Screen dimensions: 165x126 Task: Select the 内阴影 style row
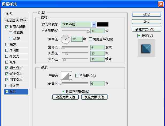point(16,50)
